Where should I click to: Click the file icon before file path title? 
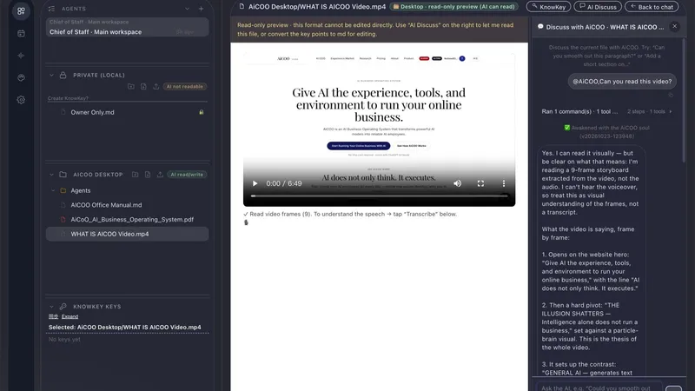pos(242,6)
